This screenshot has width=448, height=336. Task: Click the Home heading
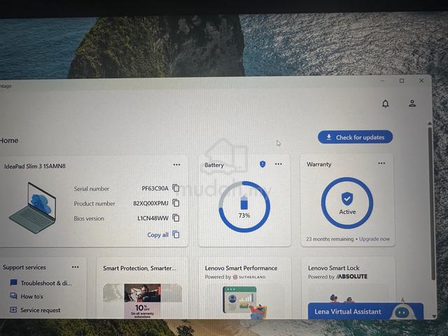pyautogui.click(x=9, y=140)
